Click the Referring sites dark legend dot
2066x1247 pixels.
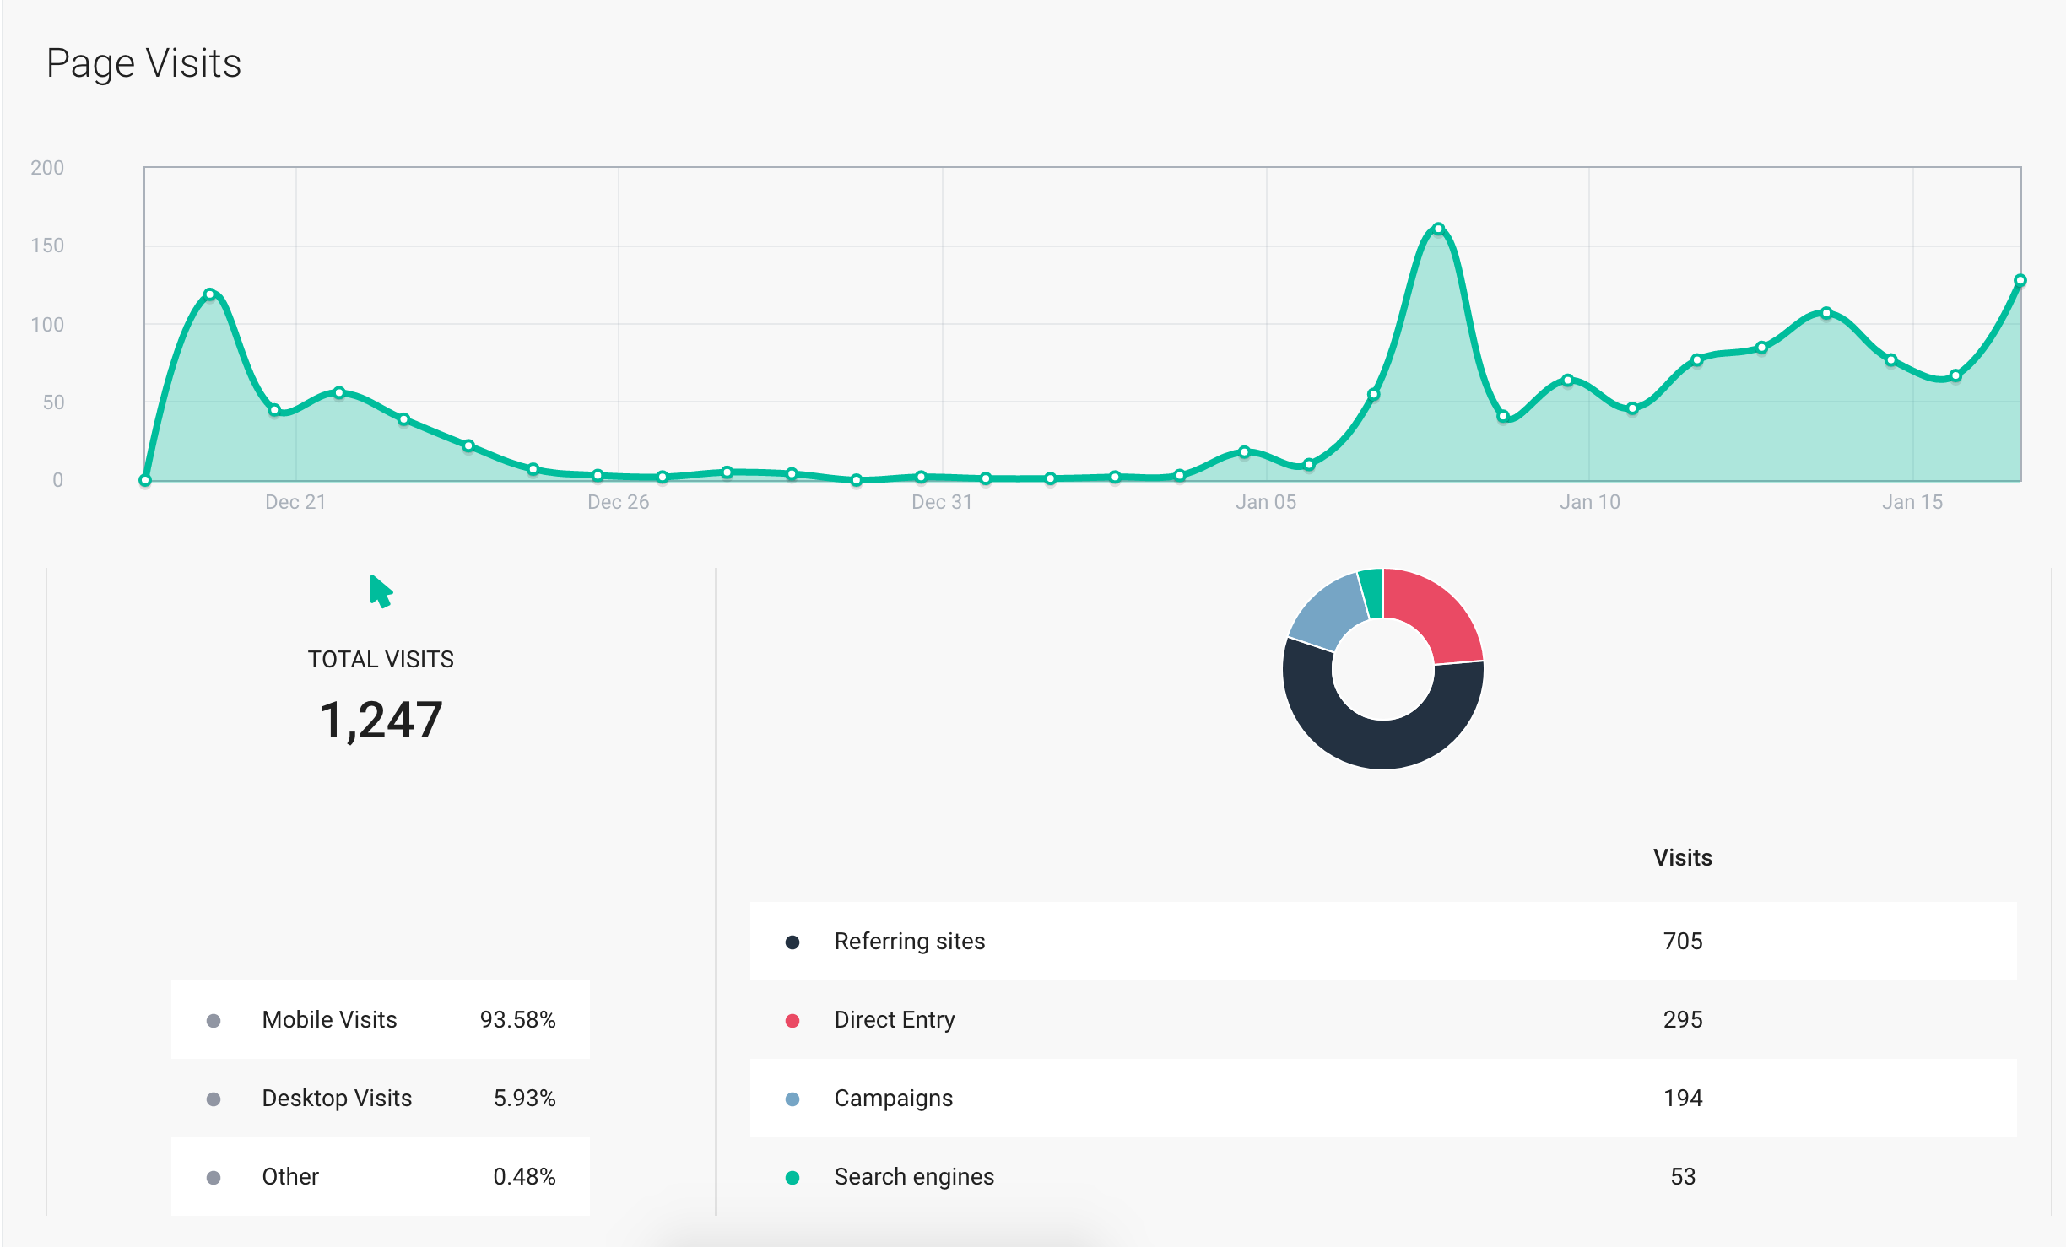pos(792,942)
